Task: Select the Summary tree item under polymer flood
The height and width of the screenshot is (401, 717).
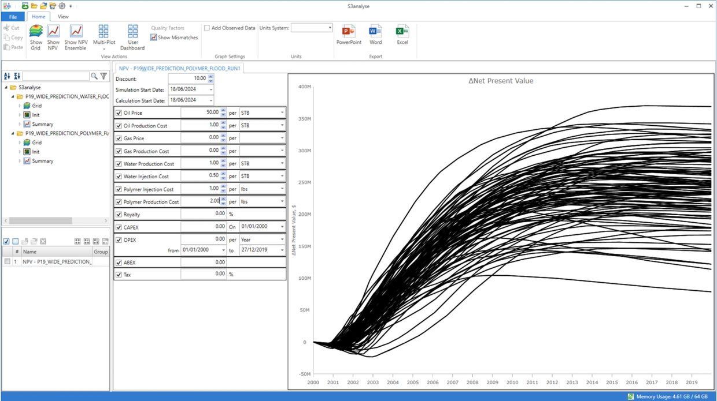Action: [42, 161]
